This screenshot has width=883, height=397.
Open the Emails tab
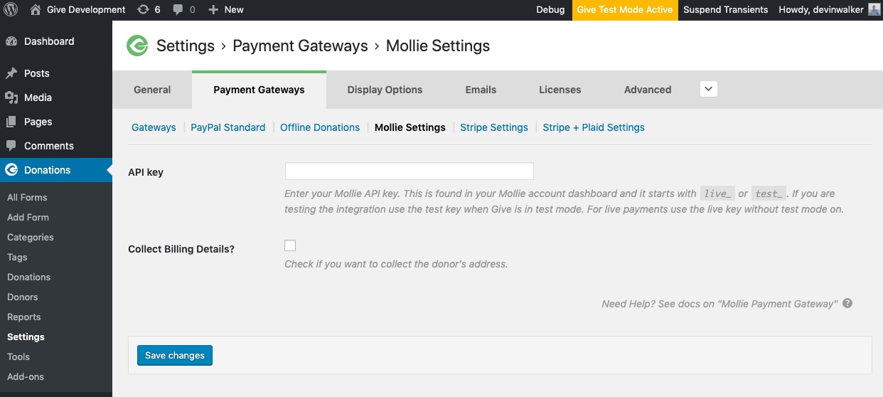pos(481,90)
